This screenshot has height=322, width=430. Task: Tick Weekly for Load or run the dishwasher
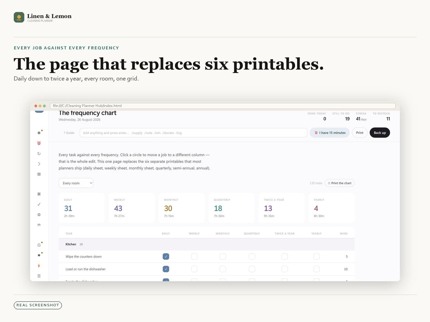click(x=194, y=269)
